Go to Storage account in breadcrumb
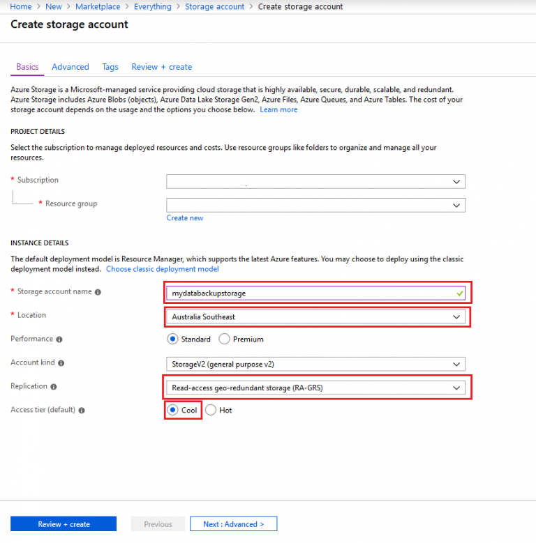The width and height of the screenshot is (536, 543). [214, 6]
